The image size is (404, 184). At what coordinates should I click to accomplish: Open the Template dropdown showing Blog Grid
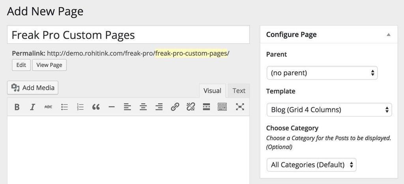pyautogui.click(x=329, y=110)
